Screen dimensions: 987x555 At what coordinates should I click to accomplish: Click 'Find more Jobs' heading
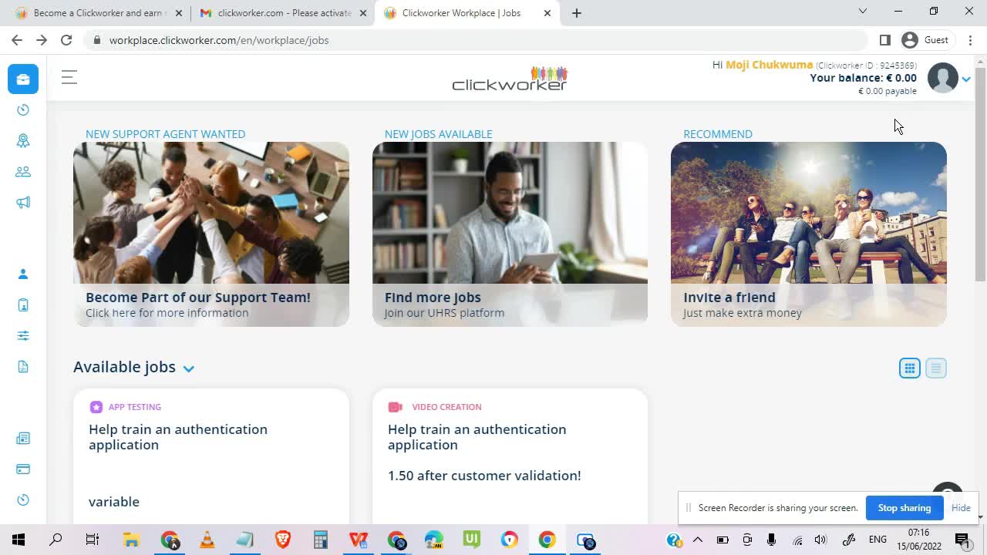click(x=433, y=298)
